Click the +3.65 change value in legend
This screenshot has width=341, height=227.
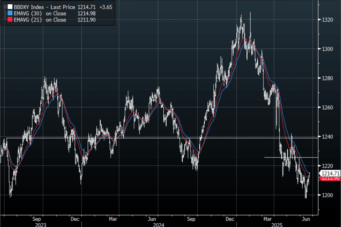105,7
